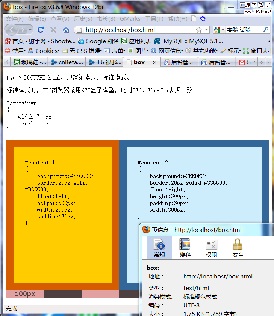Open a new tab with the plus button
Image resolution: width=274 pixels, height=316 pixels.
(262, 62)
